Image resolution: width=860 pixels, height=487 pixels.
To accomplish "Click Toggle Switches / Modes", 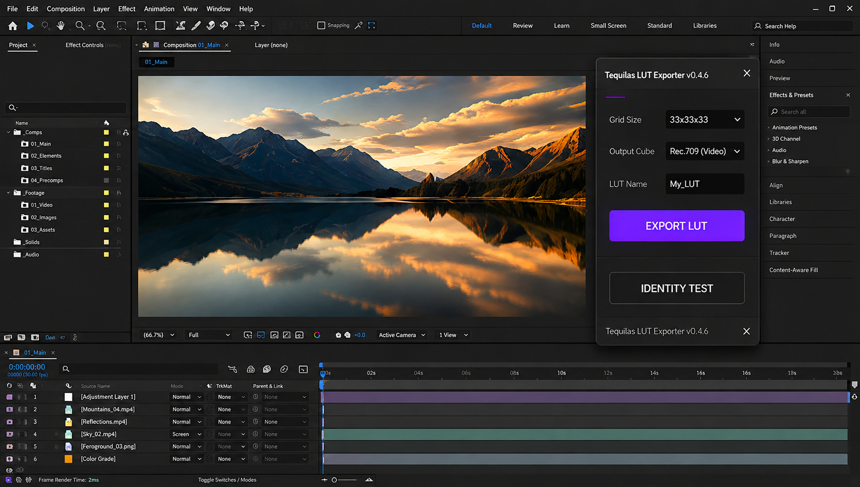I will (x=227, y=480).
